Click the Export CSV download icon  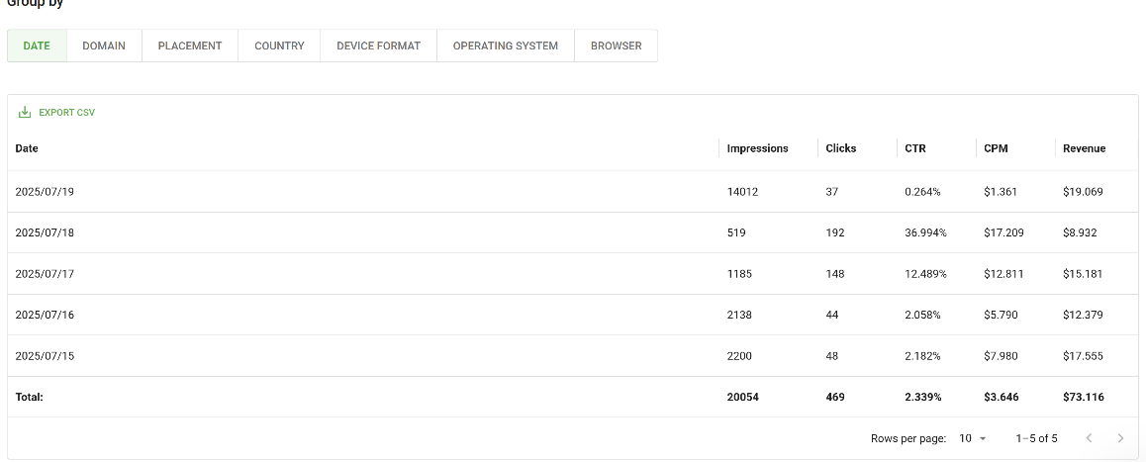(x=25, y=113)
